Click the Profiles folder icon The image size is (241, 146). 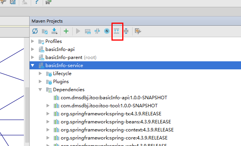[41, 41]
